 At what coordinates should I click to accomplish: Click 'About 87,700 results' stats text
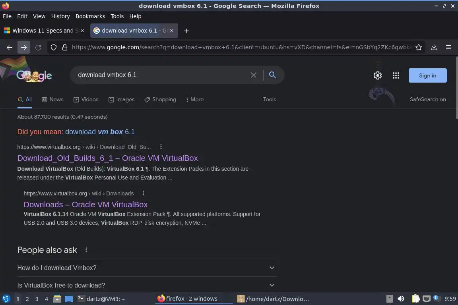(x=62, y=117)
